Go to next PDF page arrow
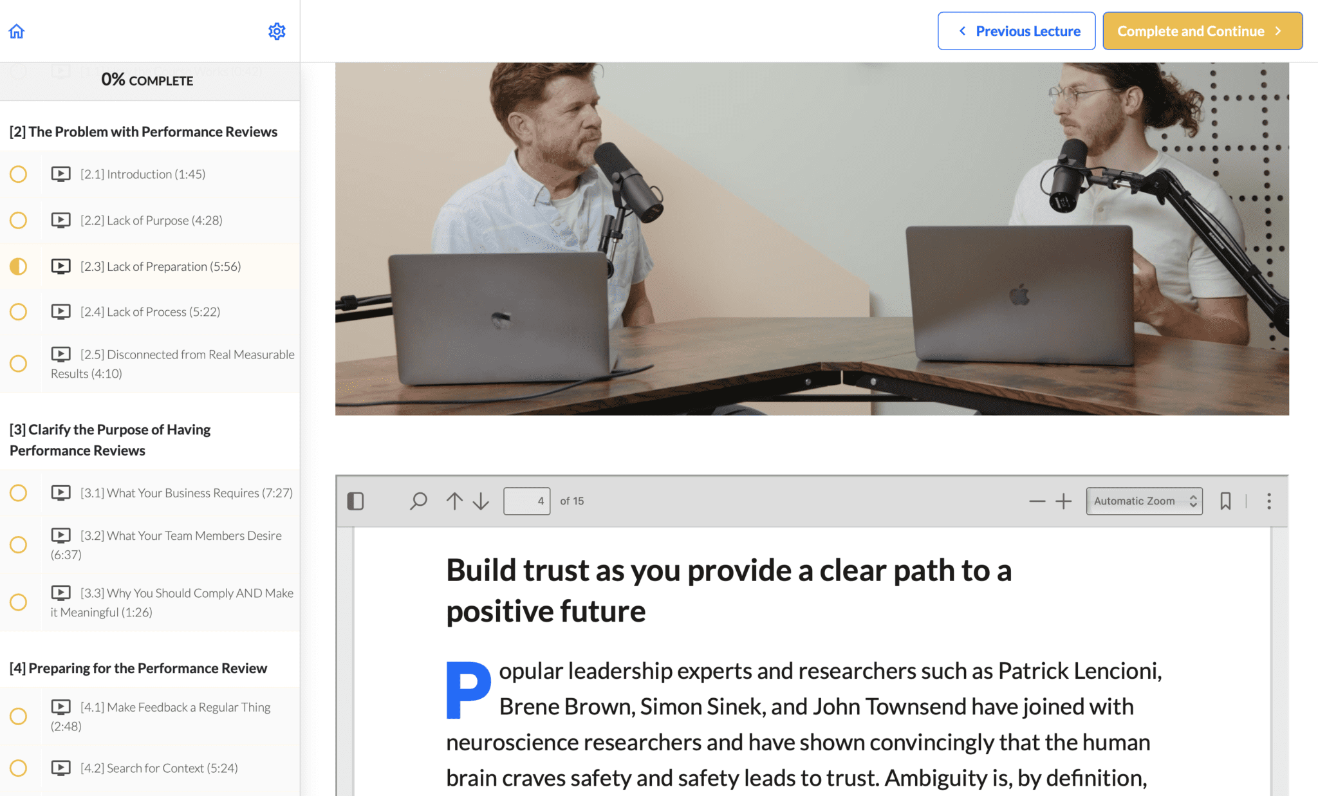 (x=481, y=501)
